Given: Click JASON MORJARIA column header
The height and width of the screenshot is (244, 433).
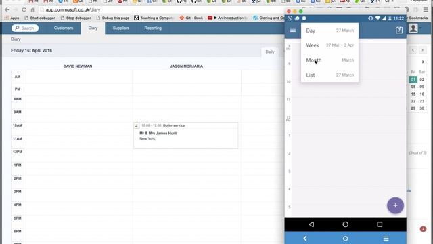Looking at the screenshot, I should 187,66.
